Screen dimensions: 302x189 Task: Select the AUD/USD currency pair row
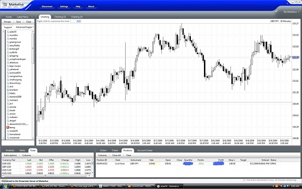click(46, 173)
